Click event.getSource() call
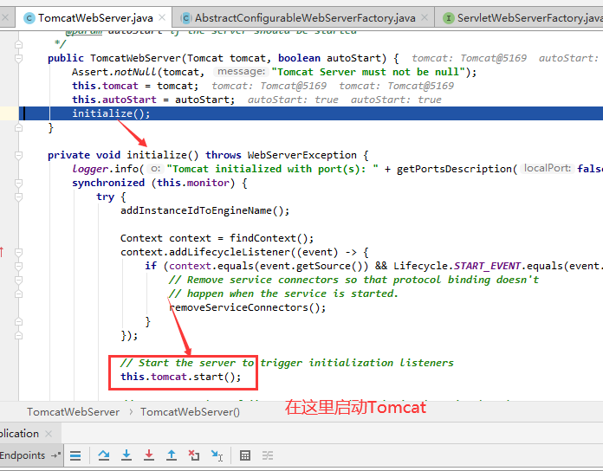Image resolution: width=603 pixels, height=471 pixels. [311, 266]
